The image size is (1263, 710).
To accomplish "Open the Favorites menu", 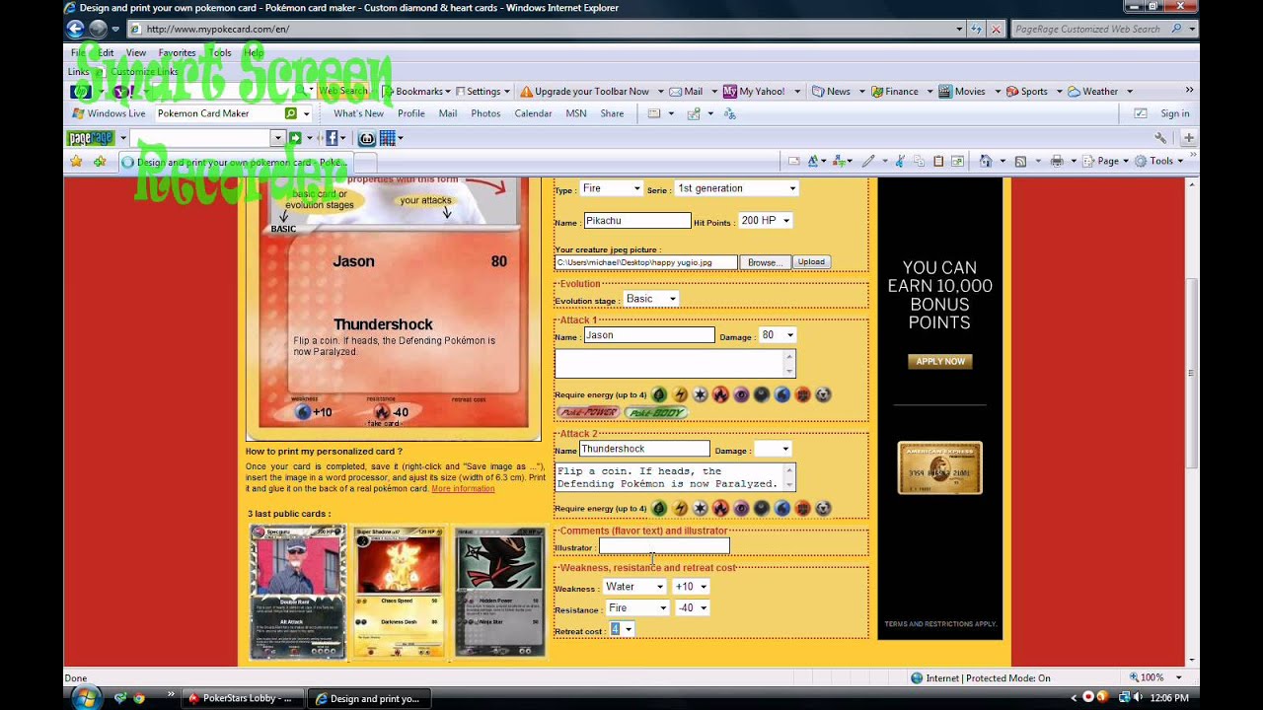I will click(178, 52).
